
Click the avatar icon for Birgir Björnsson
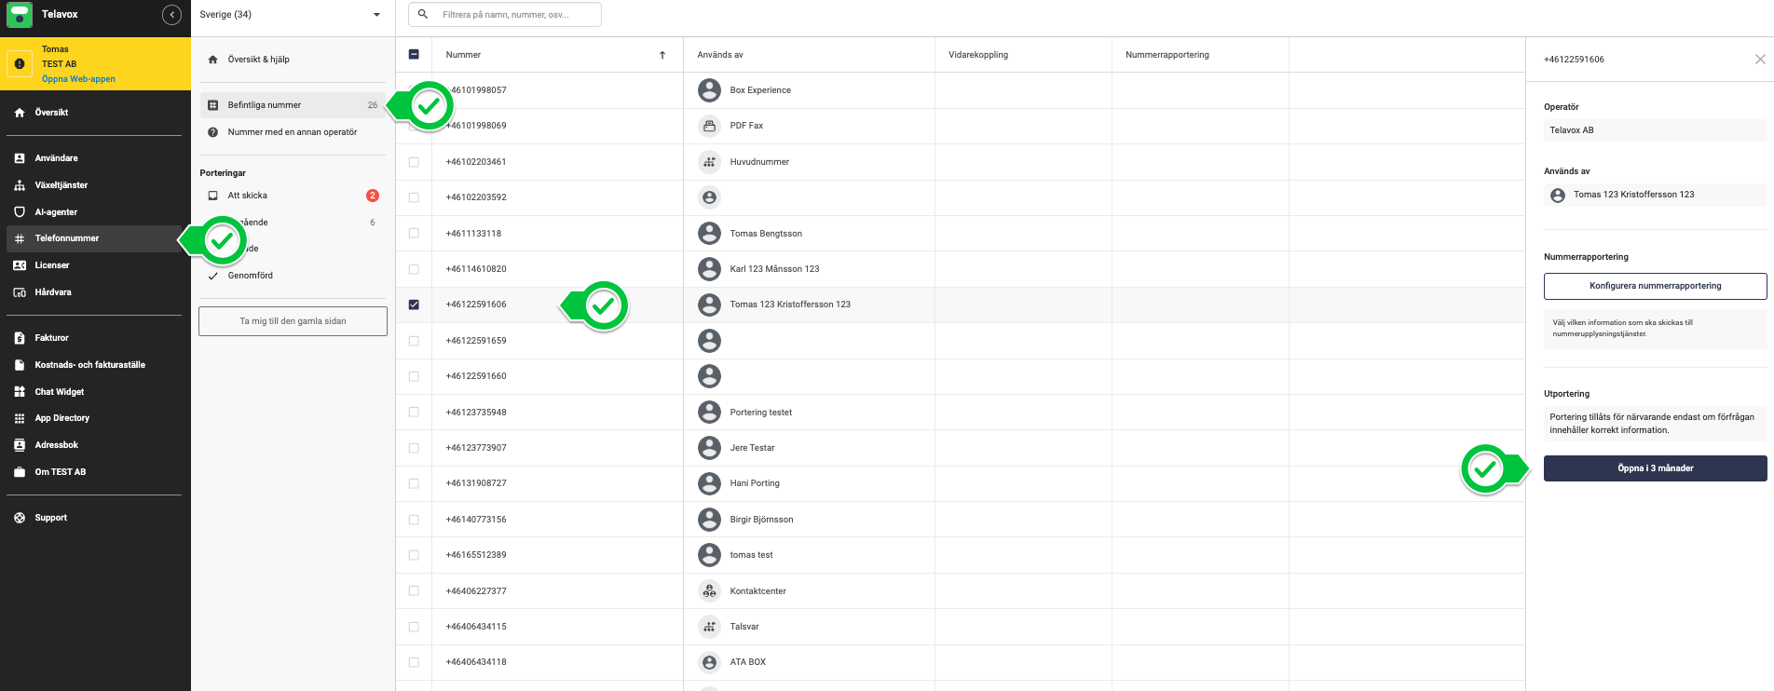click(709, 520)
